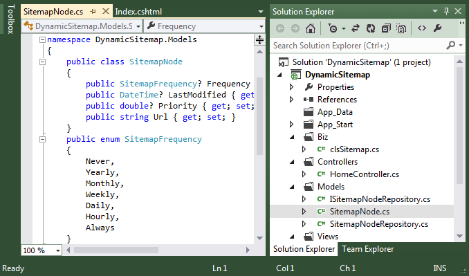Image resolution: width=469 pixels, height=276 pixels.
Task: Collapse All nodes in Solution Explorer
Action: [x=386, y=28]
